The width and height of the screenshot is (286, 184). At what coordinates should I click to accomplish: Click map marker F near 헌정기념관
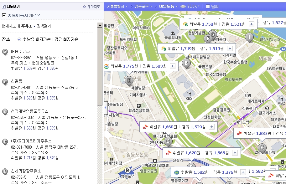click(208, 39)
